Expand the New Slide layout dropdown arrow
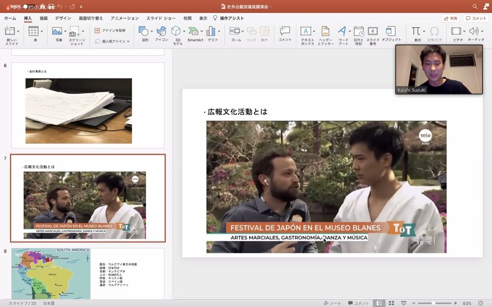The height and width of the screenshot is (307, 492). (x=18, y=31)
